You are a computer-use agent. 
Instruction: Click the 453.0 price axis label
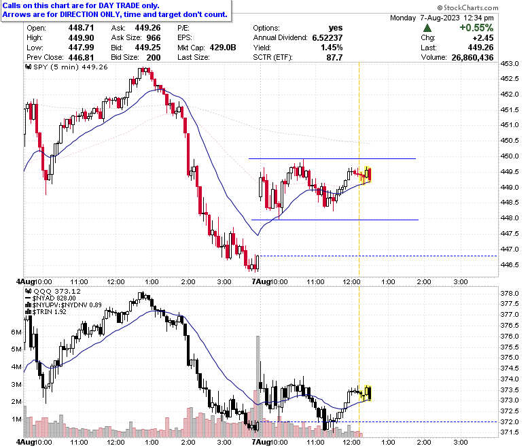click(x=510, y=63)
